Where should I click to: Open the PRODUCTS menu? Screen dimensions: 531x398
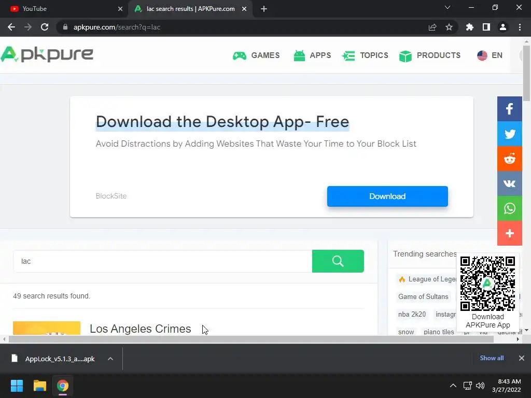pyautogui.click(x=430, y=55)
